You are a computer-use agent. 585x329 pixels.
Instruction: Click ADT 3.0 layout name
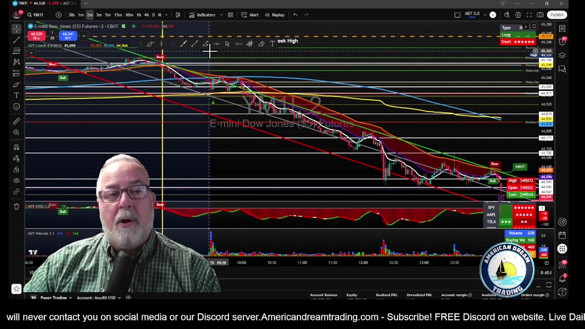pyautogui.click(x=472, y=14)
